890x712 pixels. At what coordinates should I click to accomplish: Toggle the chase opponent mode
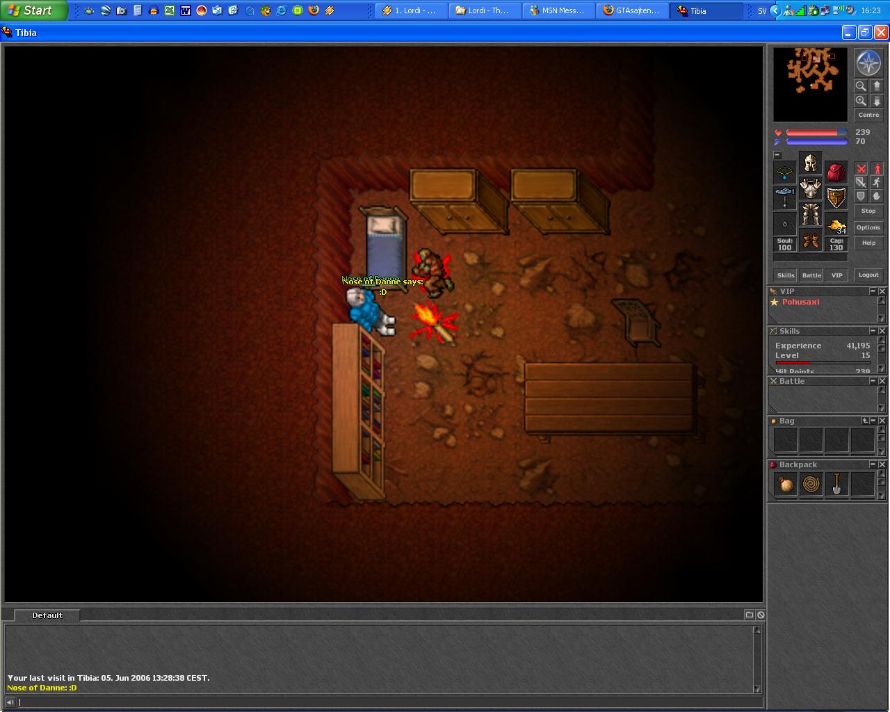click(x=877, y=182)
